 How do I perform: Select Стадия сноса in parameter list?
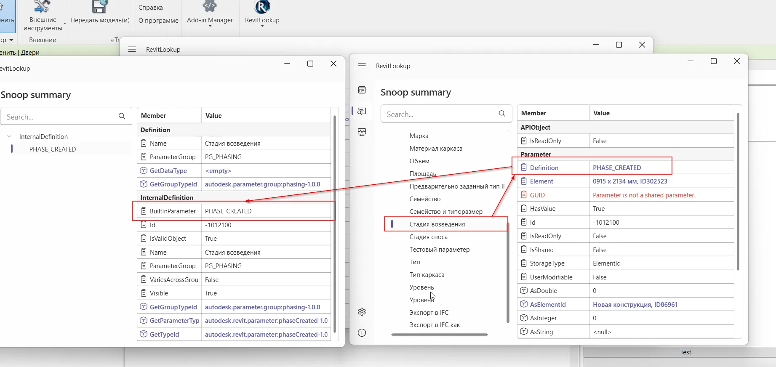pos(428,237)
